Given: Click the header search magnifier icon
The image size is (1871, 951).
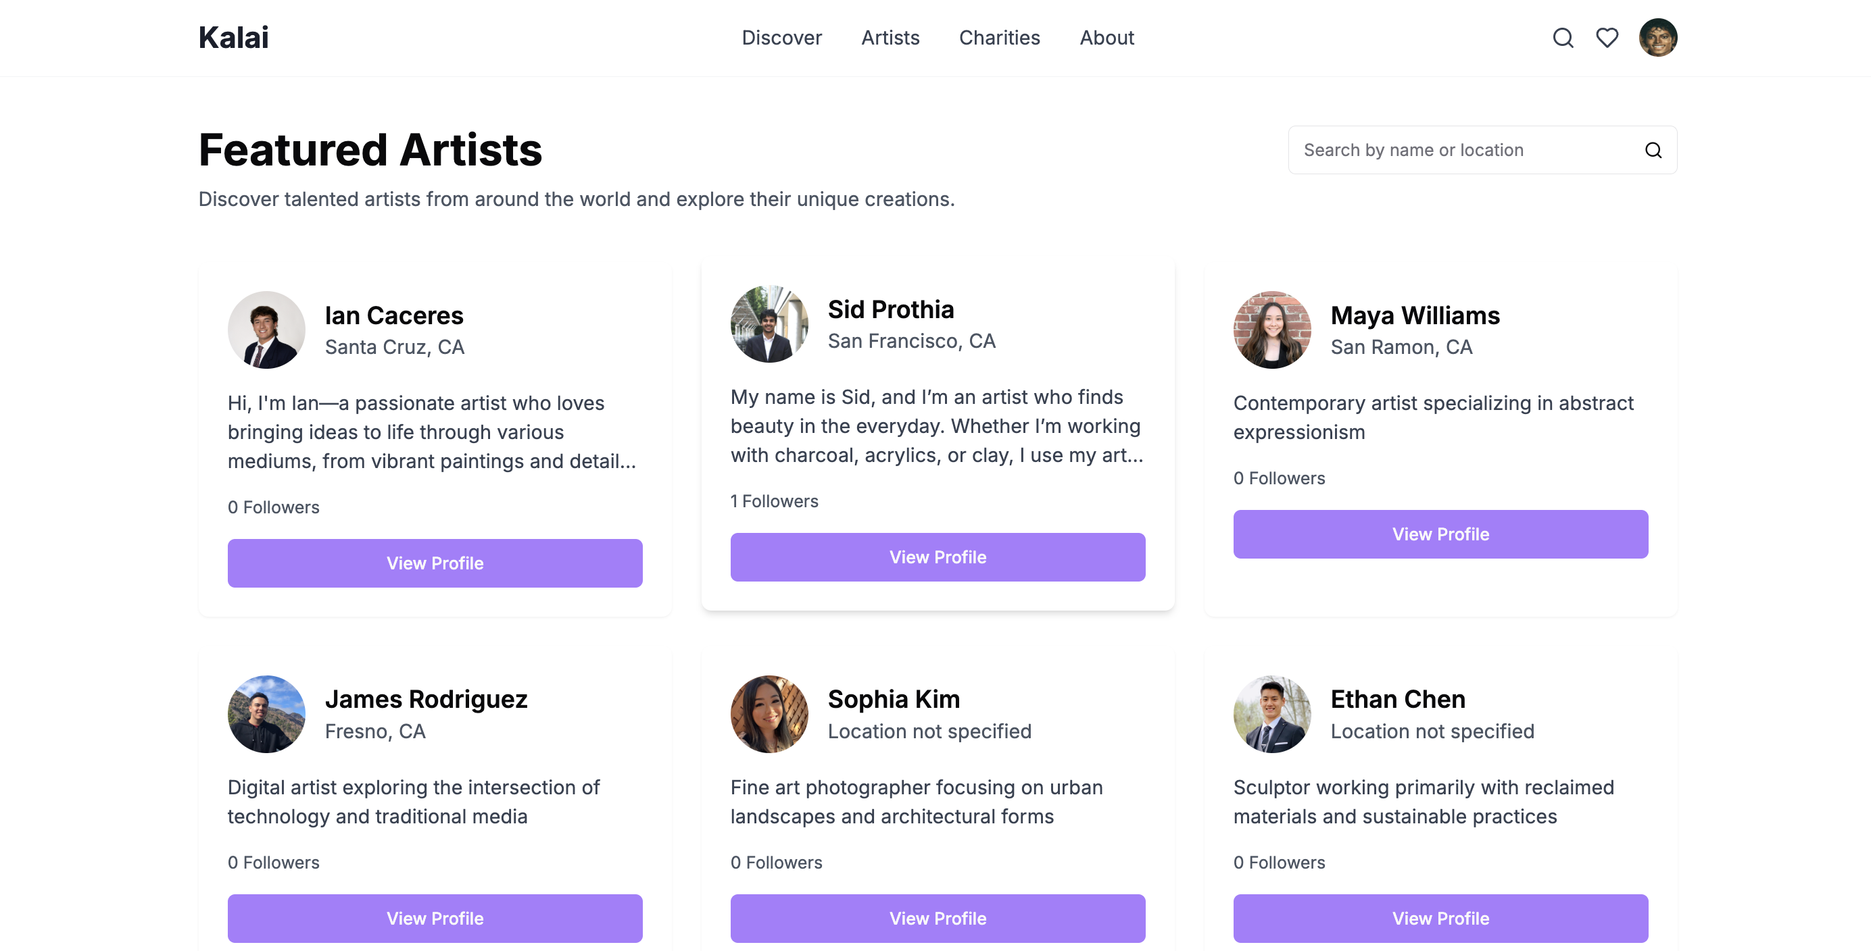Looking at the screenshot, I should (x=1562, y=38).
